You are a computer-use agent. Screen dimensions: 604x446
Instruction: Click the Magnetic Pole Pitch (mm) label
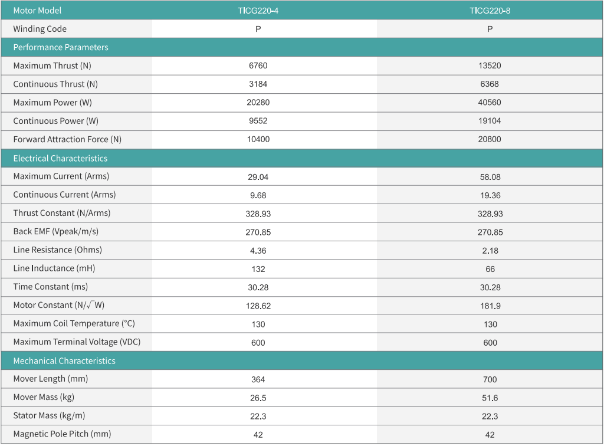coord(62,434)
